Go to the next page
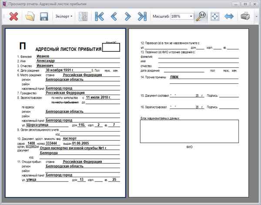The width and height of the screenshot is (261, 205). pyautogui.click(x=128, y=17)
